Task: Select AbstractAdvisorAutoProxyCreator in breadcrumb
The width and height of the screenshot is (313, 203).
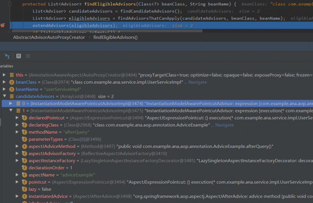Action: (x=49, y=37)
